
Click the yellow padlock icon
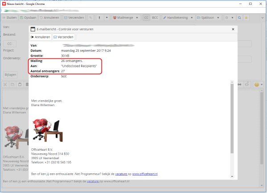pos(246,17)
